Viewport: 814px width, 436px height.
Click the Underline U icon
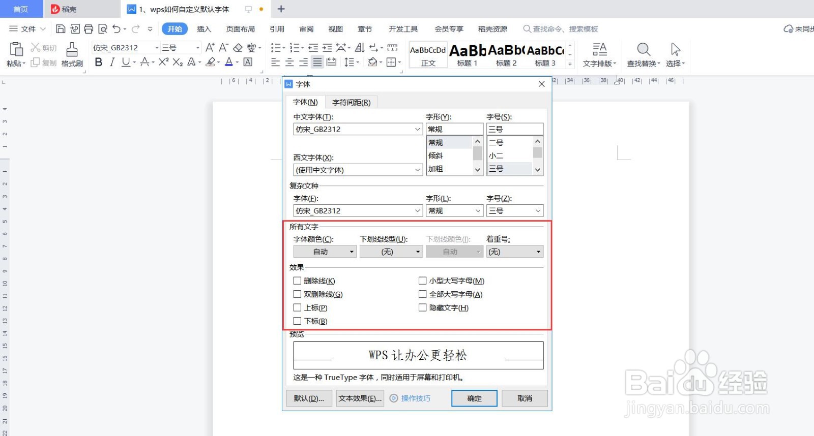click(x=126, y=62)
